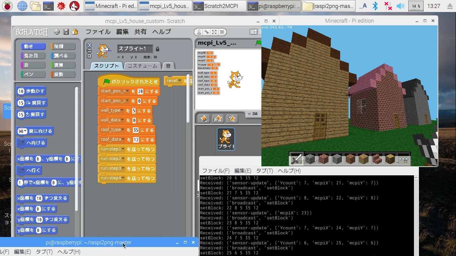Toggle the sprite lock beside スプライト1
This screenshot has height=256, width=456.
(157, 49)
